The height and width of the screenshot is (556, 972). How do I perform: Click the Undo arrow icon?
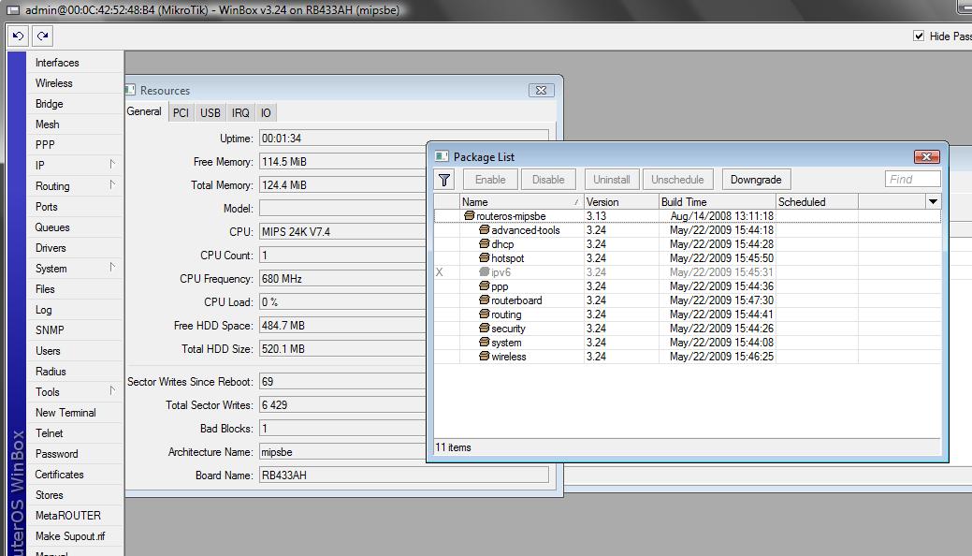pyautogui.click(x=18, y=36)
